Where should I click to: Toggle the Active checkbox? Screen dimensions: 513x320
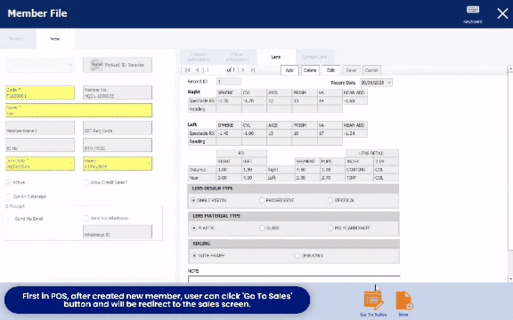(x=8, y=182)
